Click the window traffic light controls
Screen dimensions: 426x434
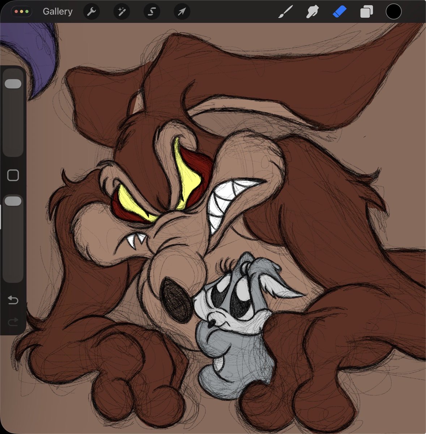click(22, 12)
